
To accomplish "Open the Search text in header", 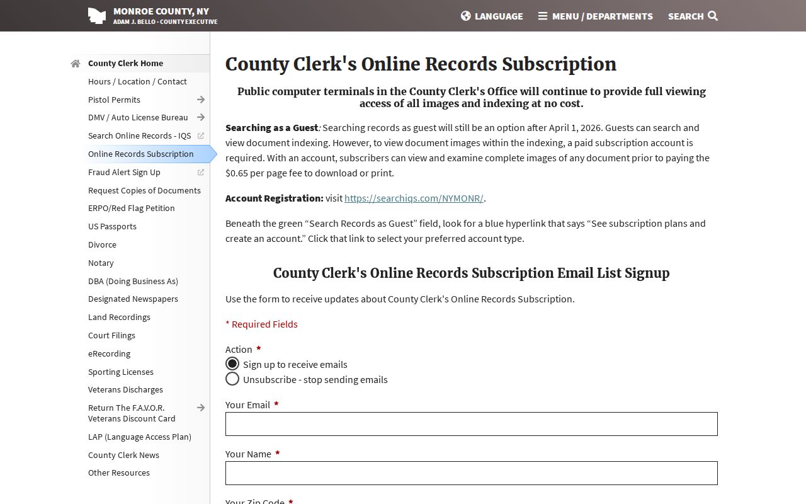I will (x=686, y=16).
